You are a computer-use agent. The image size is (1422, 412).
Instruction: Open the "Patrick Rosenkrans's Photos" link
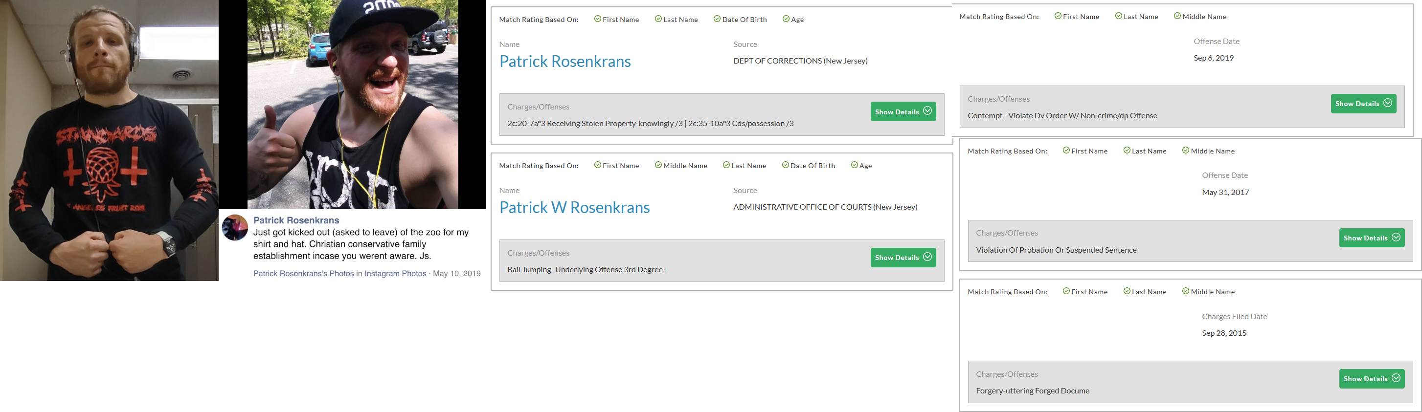point(303,274)
